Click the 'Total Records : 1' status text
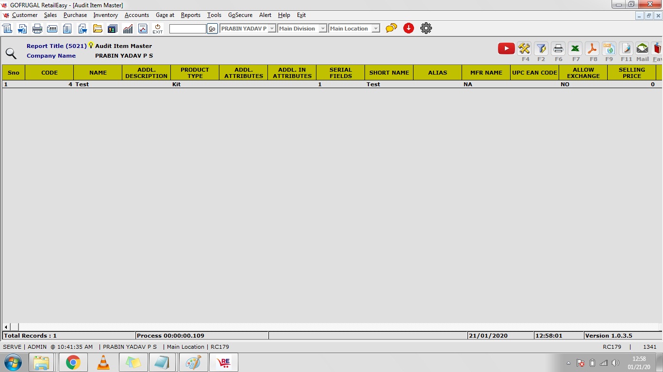This screenshot has width=663, height=372. 30,336
